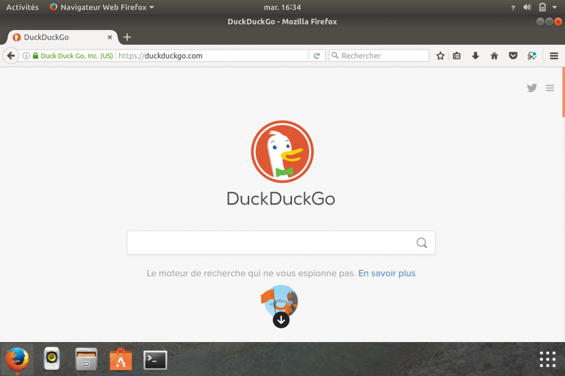Open Ubuntu Software in dock

120,359
